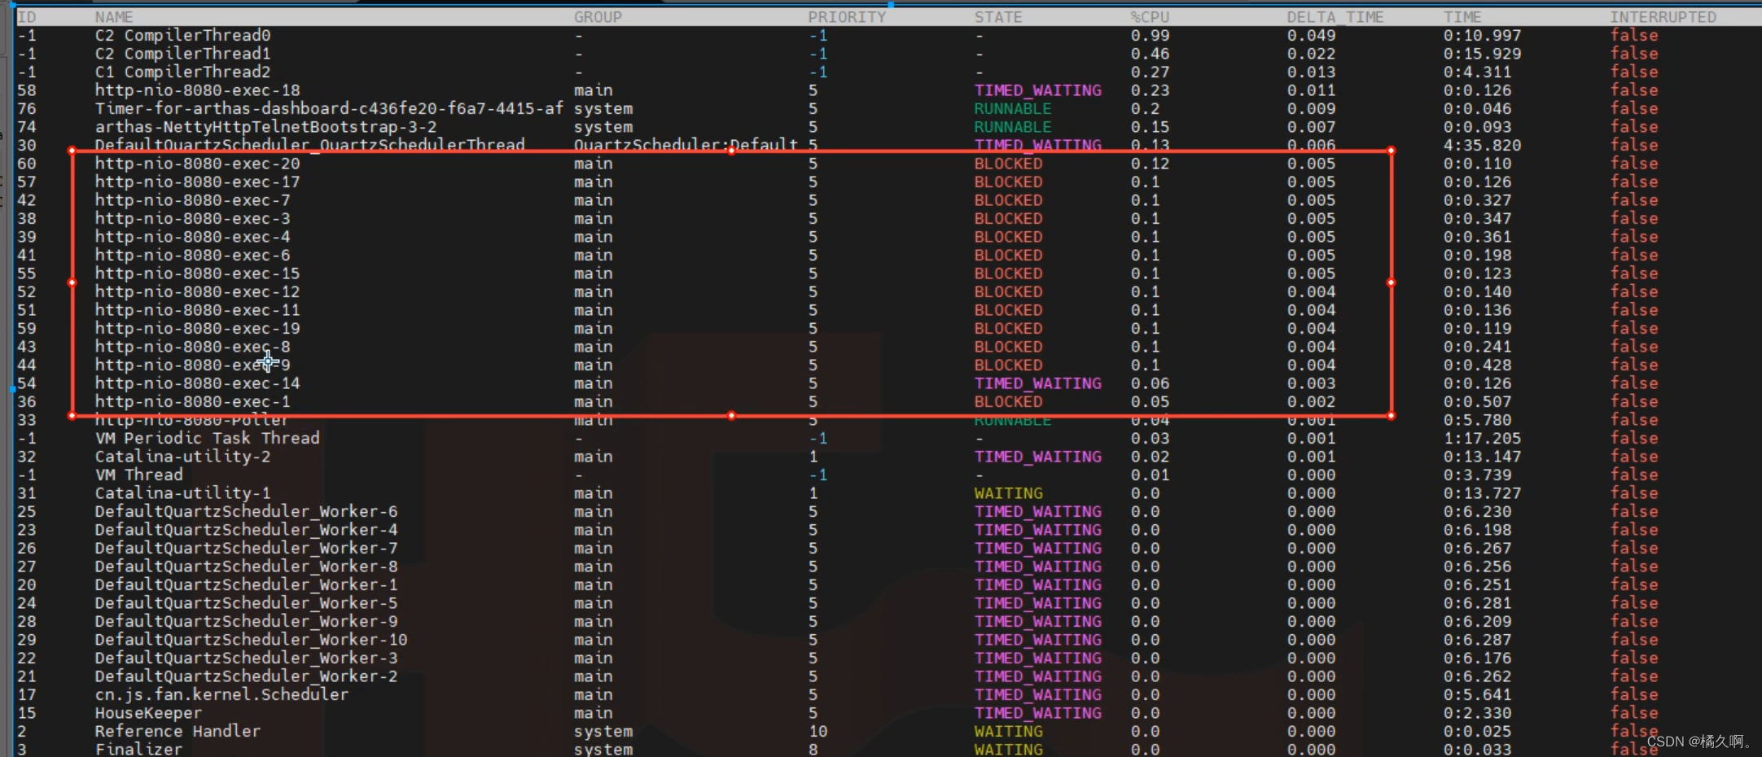The image size is (1762, 757).
Task: Select the %CPU column header
Action: (x=1150, y=17)
